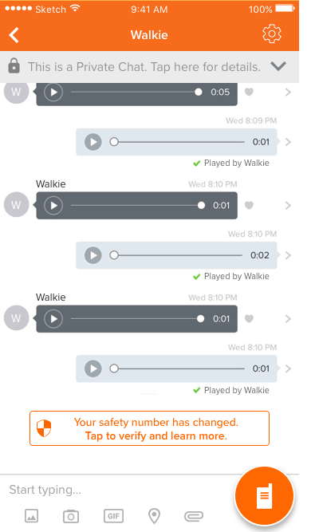Toggle heart on the Walkie 0:01 message below the 8:09 PM reply
The image size is (319, 532).
coord(249,205)
